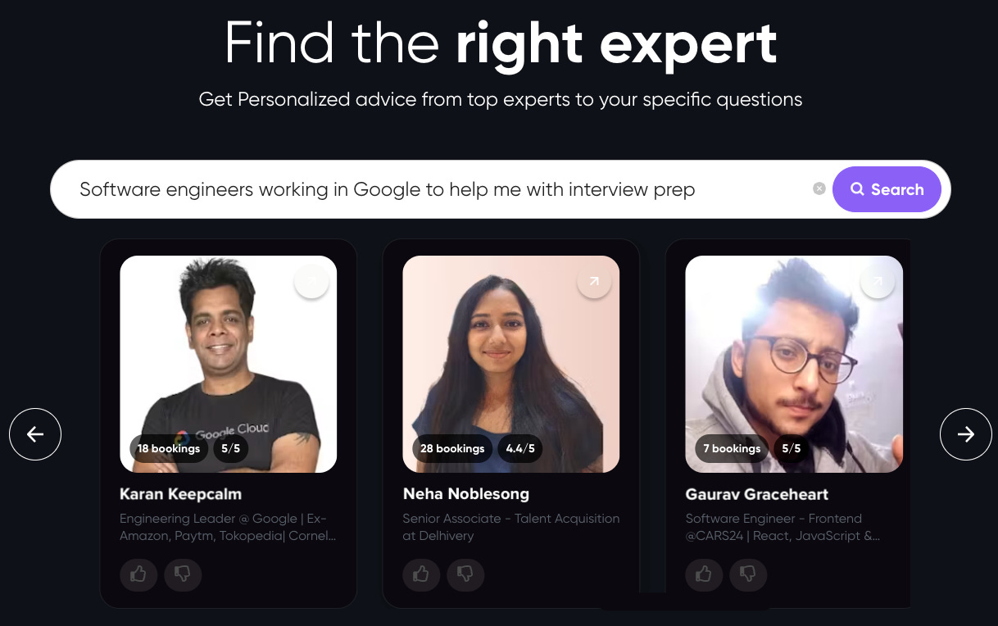Open Neha Noblesong's photo
This screenshot has height=626, width=998.
511,364
